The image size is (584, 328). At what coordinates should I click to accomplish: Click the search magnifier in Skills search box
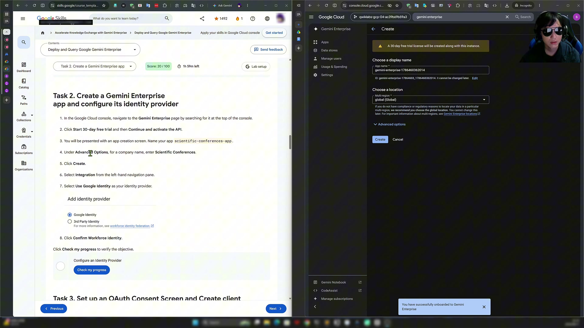(x=167, y=19)
